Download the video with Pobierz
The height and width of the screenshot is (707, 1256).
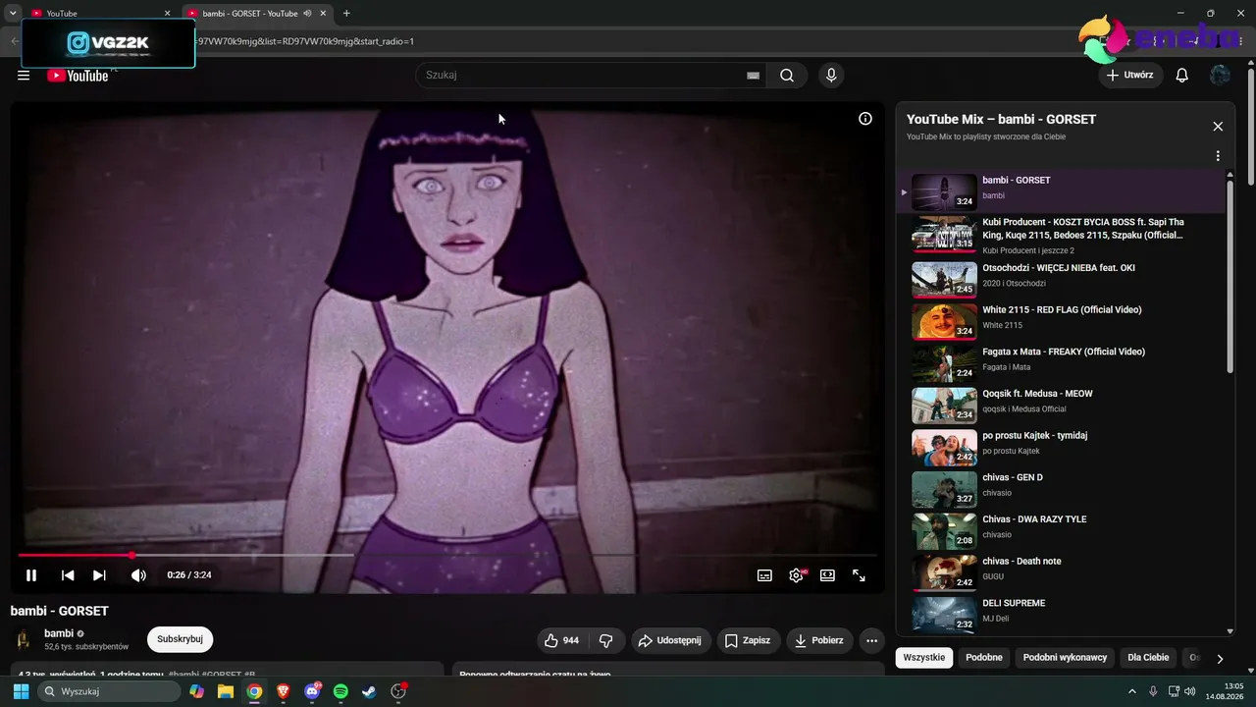pos(819,640)
